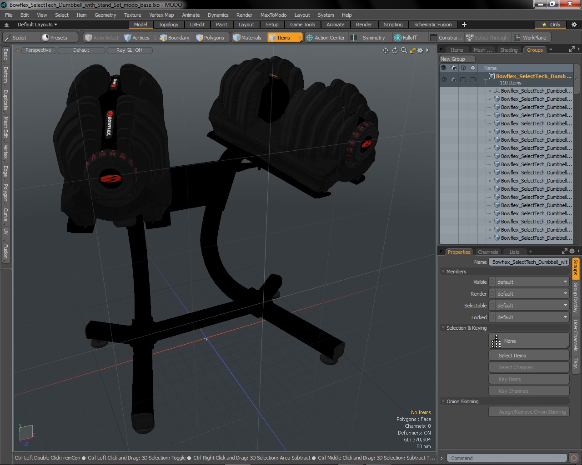Image resolution: width=582 pixels, height=465 pixels.
Task: Open the Locked members dropdown
Action: pyautogui.click(x=529, y=317)
